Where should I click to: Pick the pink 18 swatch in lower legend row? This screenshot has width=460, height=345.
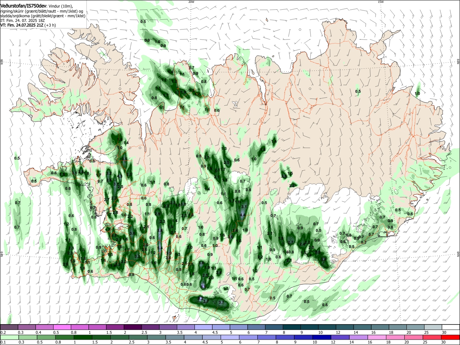coord(395,337)
